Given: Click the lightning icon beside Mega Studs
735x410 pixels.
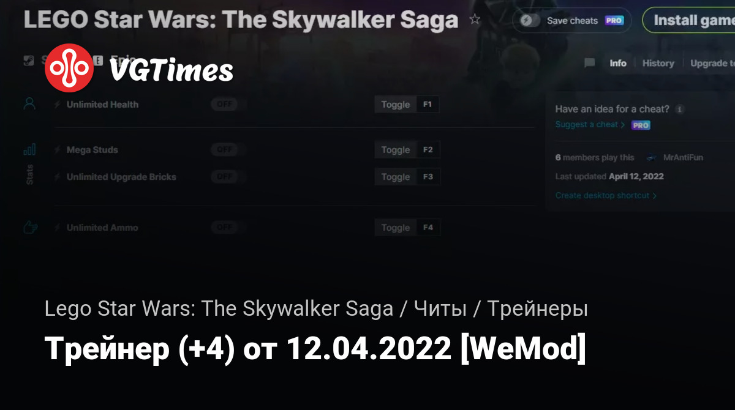Looking at the screenshot, I should coord(58,150).
